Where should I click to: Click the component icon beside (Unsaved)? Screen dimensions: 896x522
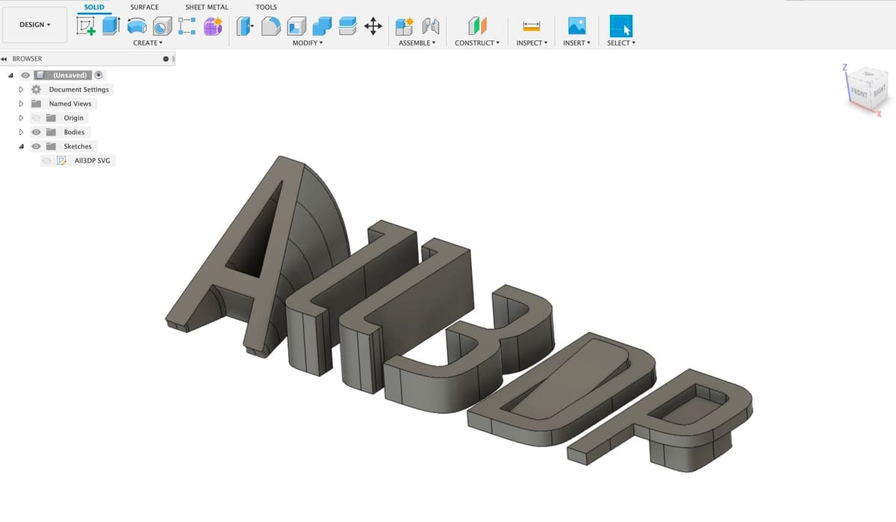40,75
